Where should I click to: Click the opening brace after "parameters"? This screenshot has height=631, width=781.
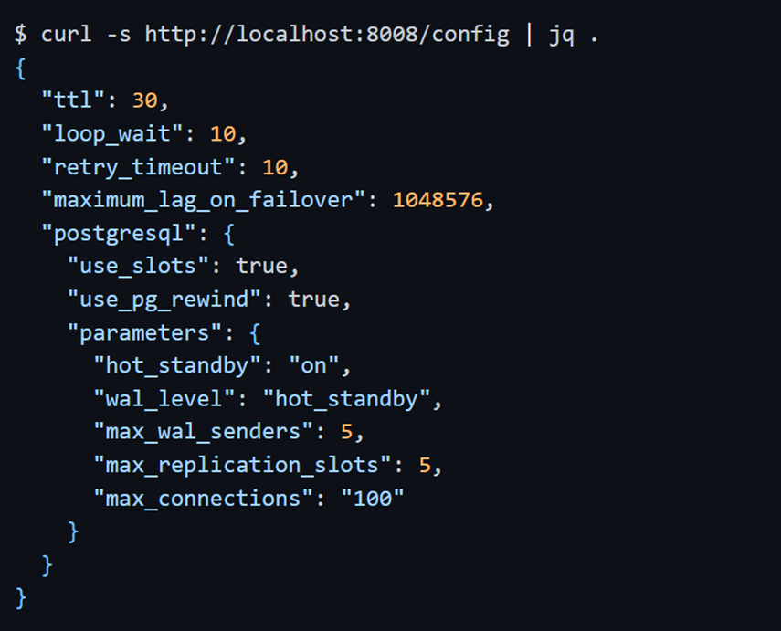point(255,332)
